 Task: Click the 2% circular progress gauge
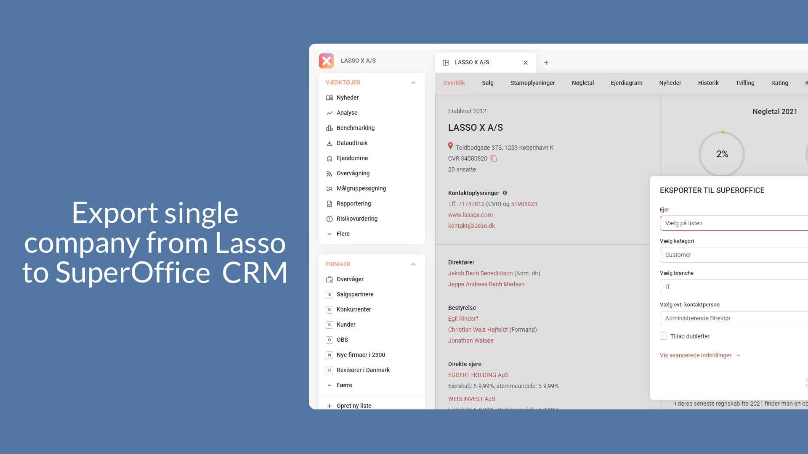point(722,154)
